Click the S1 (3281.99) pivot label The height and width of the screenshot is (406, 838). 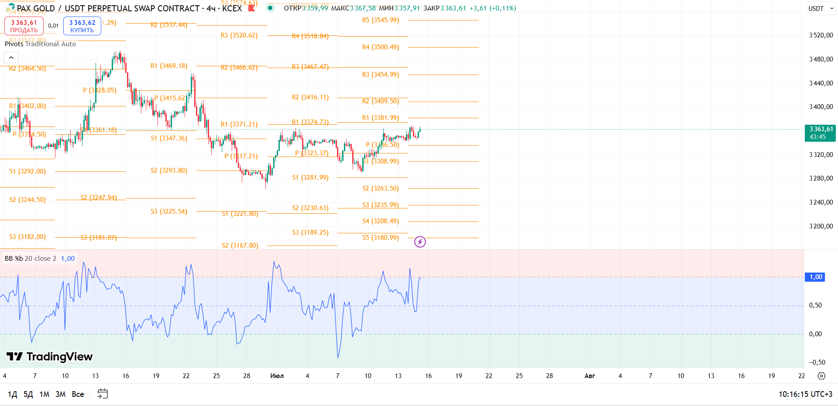pyautogui.click(x=310, y=177)
